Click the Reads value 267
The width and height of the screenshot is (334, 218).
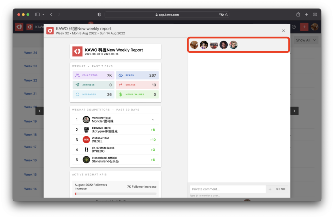click(153, 75)
